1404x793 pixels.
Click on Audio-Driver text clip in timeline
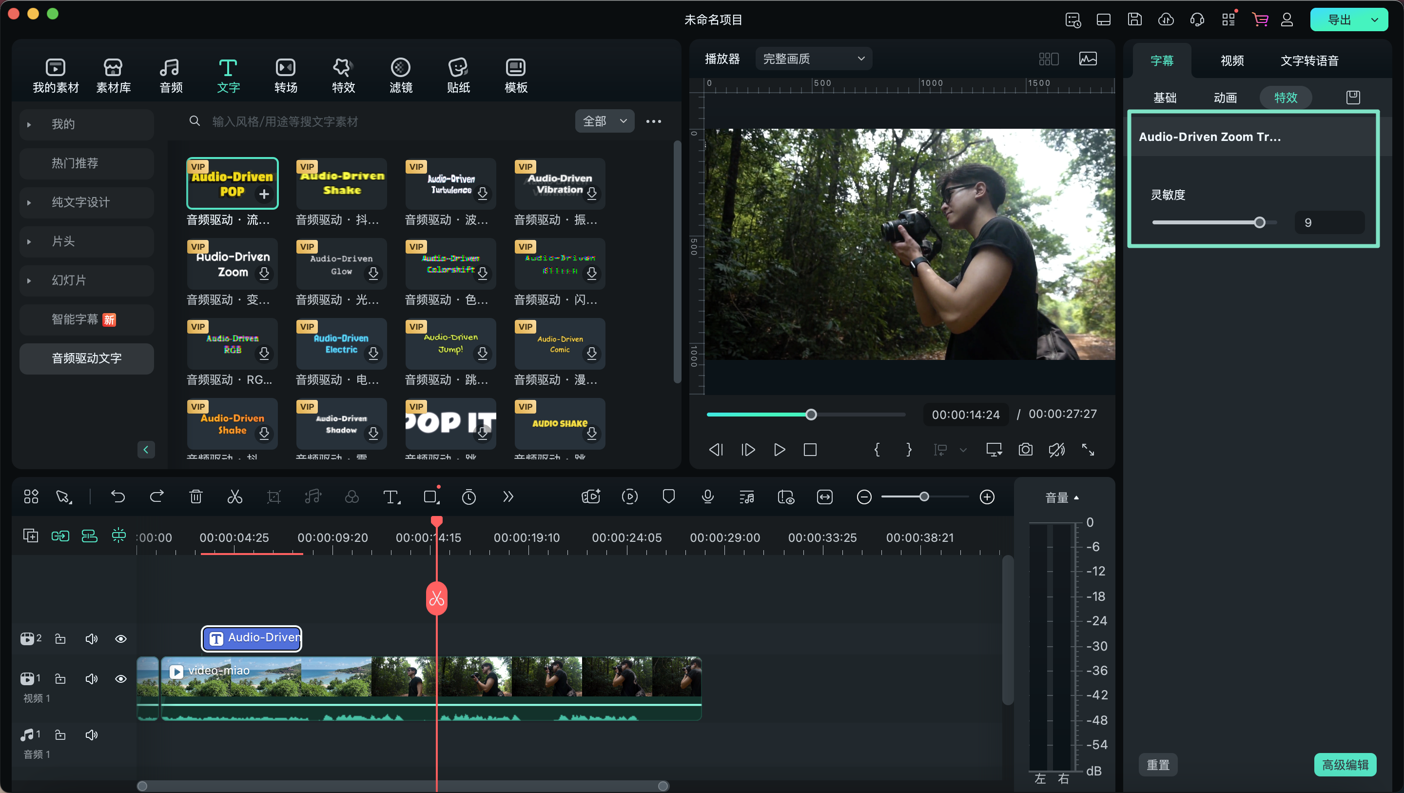pyautogui.click(x=253, y=637)
